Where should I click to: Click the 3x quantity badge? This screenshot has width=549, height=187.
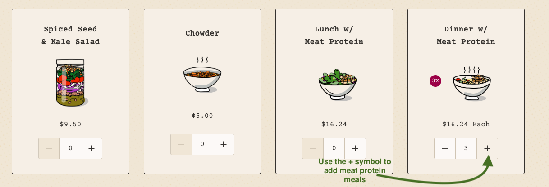435,81
